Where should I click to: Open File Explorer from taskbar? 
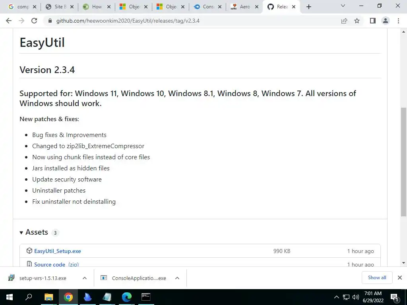(48, 297)
